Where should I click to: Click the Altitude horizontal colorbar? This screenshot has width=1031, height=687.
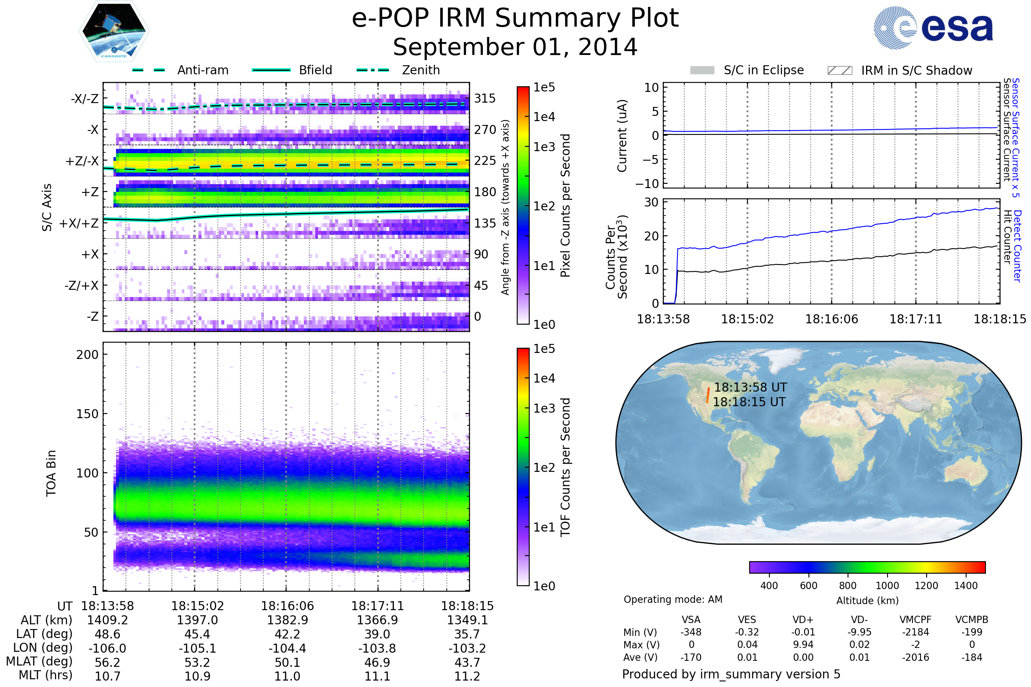coord(867,567)
